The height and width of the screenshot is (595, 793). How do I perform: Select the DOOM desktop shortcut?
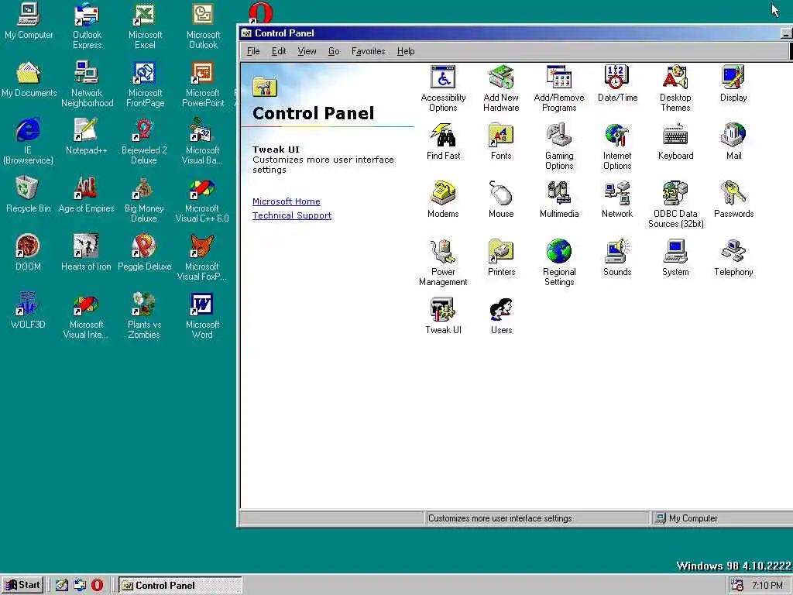[28, 253]
